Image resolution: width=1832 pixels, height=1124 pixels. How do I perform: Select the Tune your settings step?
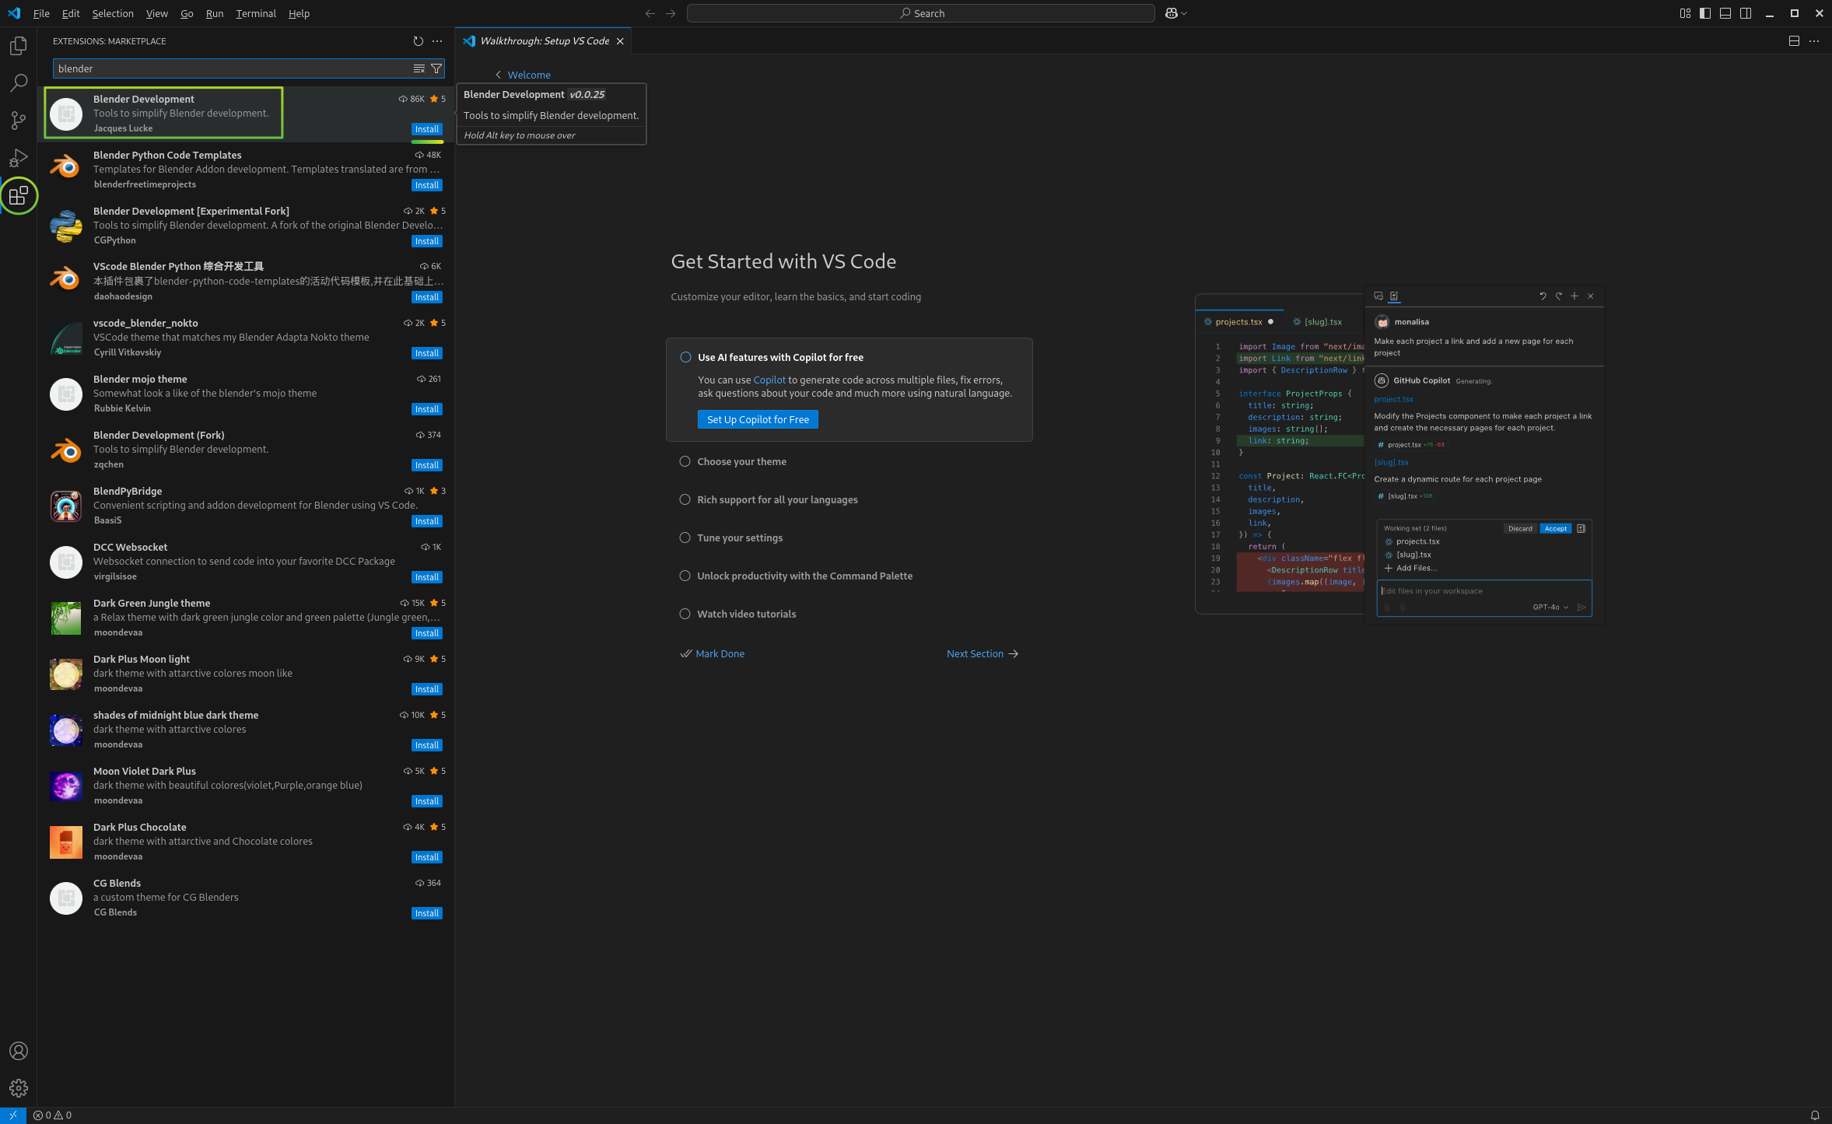click(x=731, y=537)
